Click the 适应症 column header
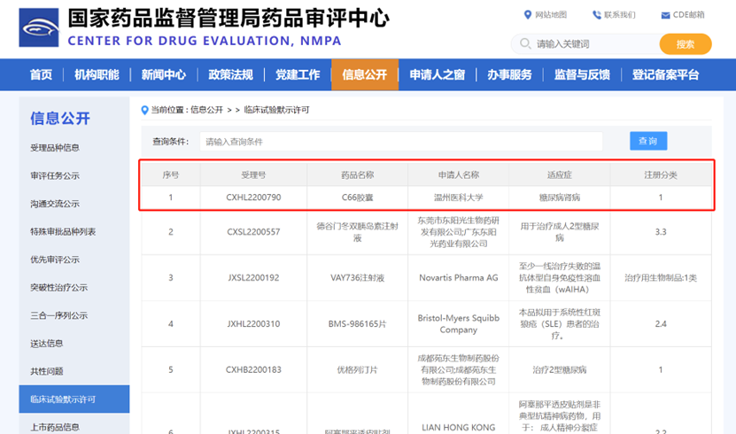Viewport: 736px width, 434px height. 560,175
